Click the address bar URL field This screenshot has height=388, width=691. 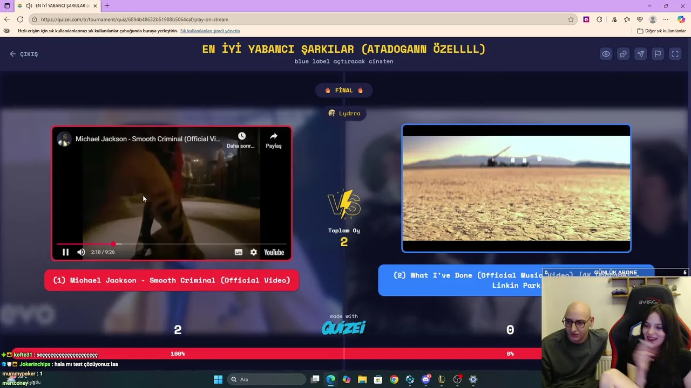(302, 19)
